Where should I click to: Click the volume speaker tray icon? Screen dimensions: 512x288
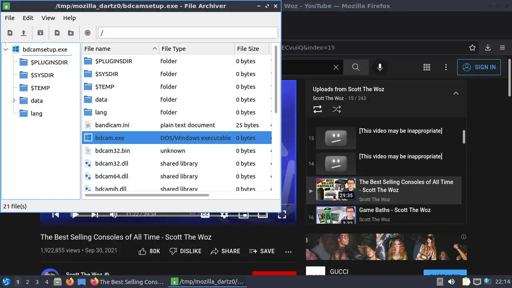pos(451,282)
